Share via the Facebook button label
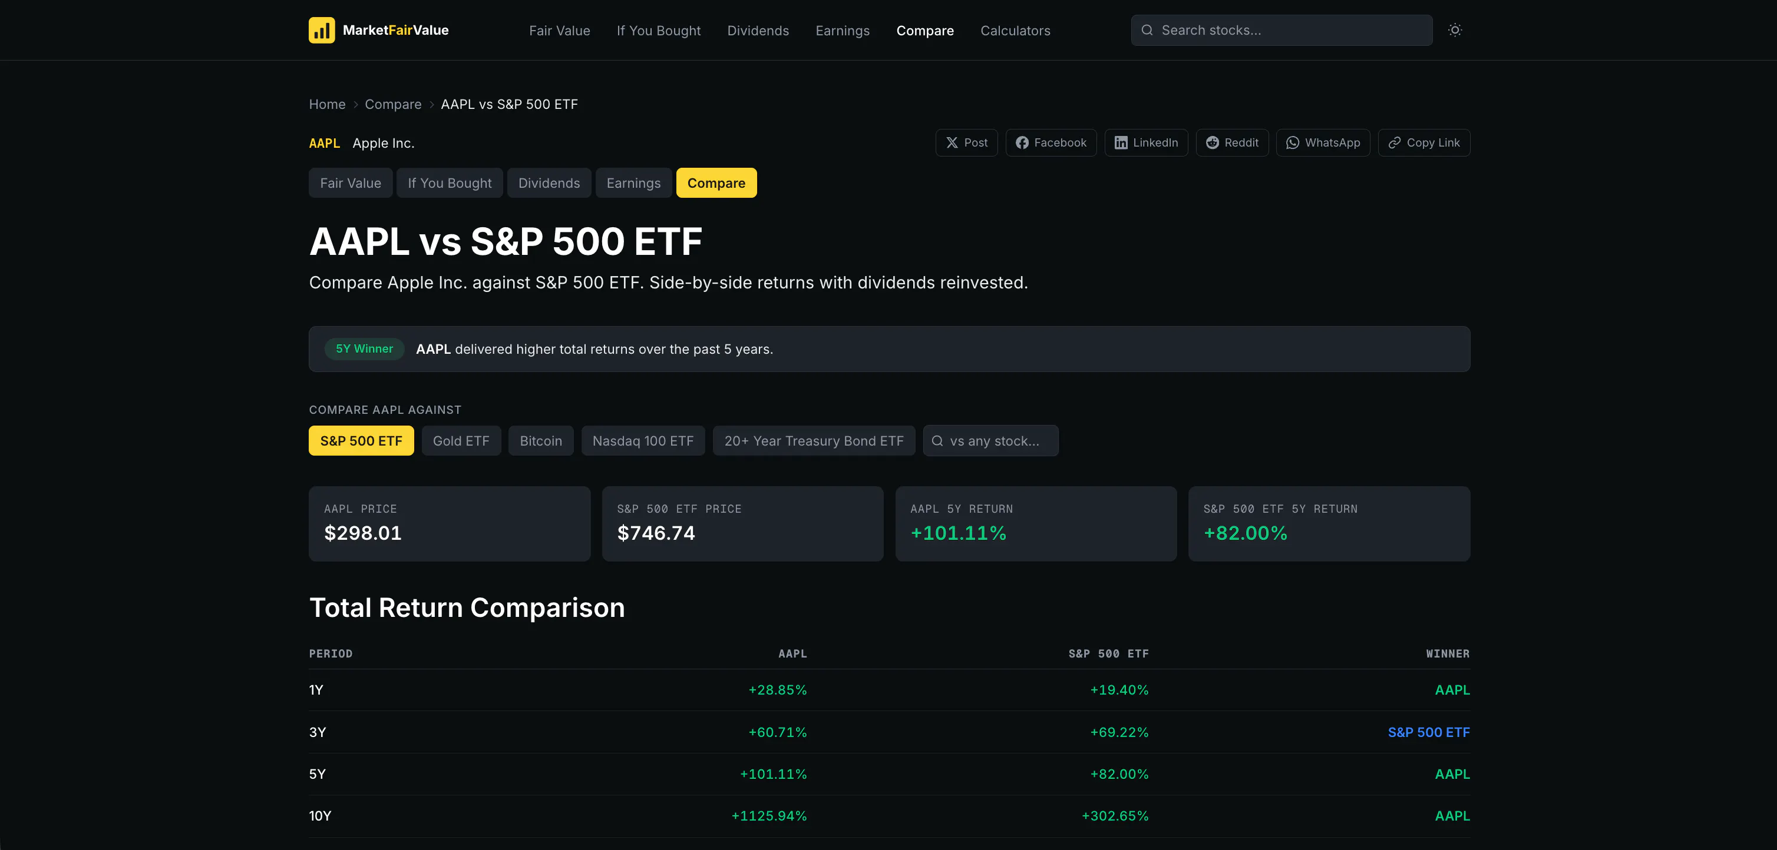 (1061, 142)
